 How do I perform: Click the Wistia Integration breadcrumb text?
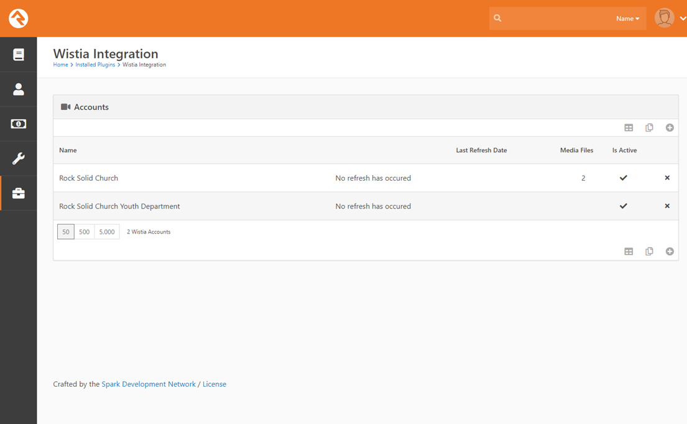[144, 65]
